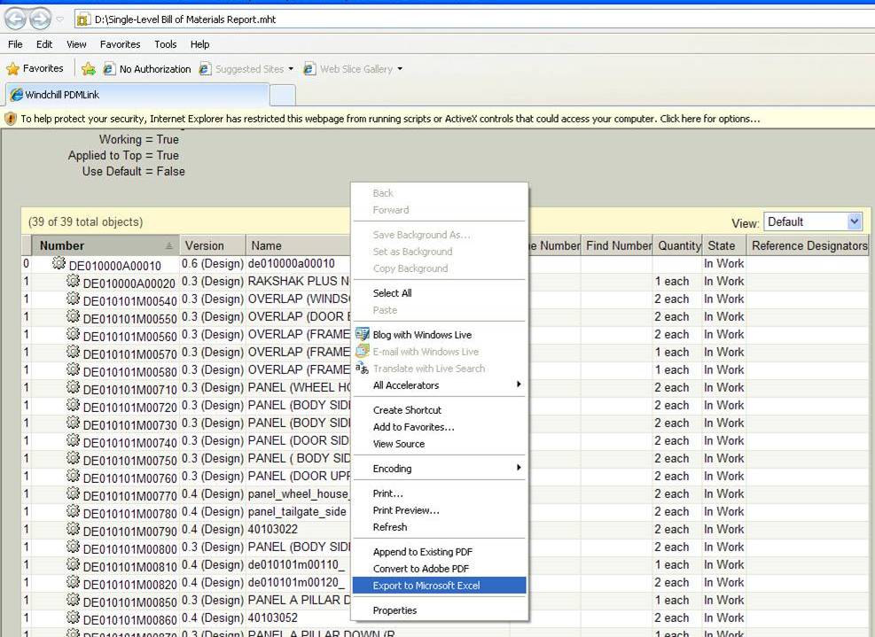Open the No Authorization favorite link

(x=147, y=68)
